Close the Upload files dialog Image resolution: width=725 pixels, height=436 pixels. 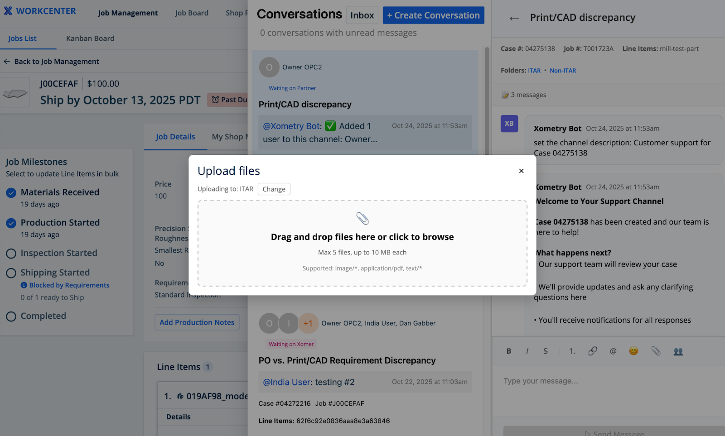point(521,171)
